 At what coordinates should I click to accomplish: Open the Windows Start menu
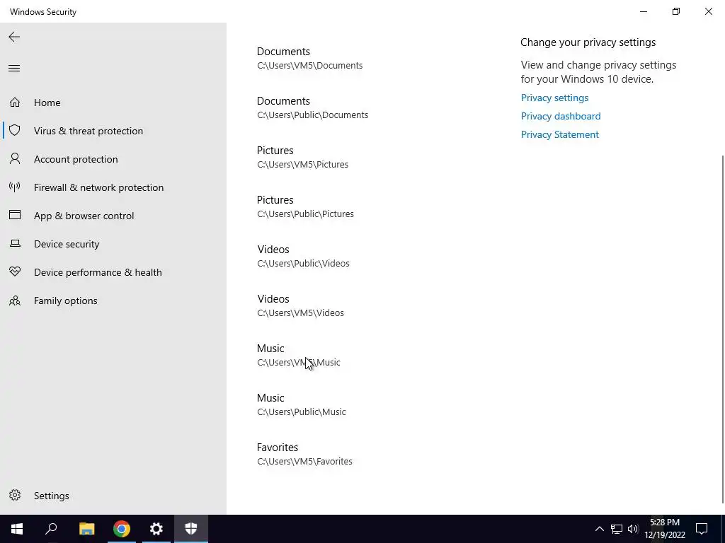[x=17, y=529]
